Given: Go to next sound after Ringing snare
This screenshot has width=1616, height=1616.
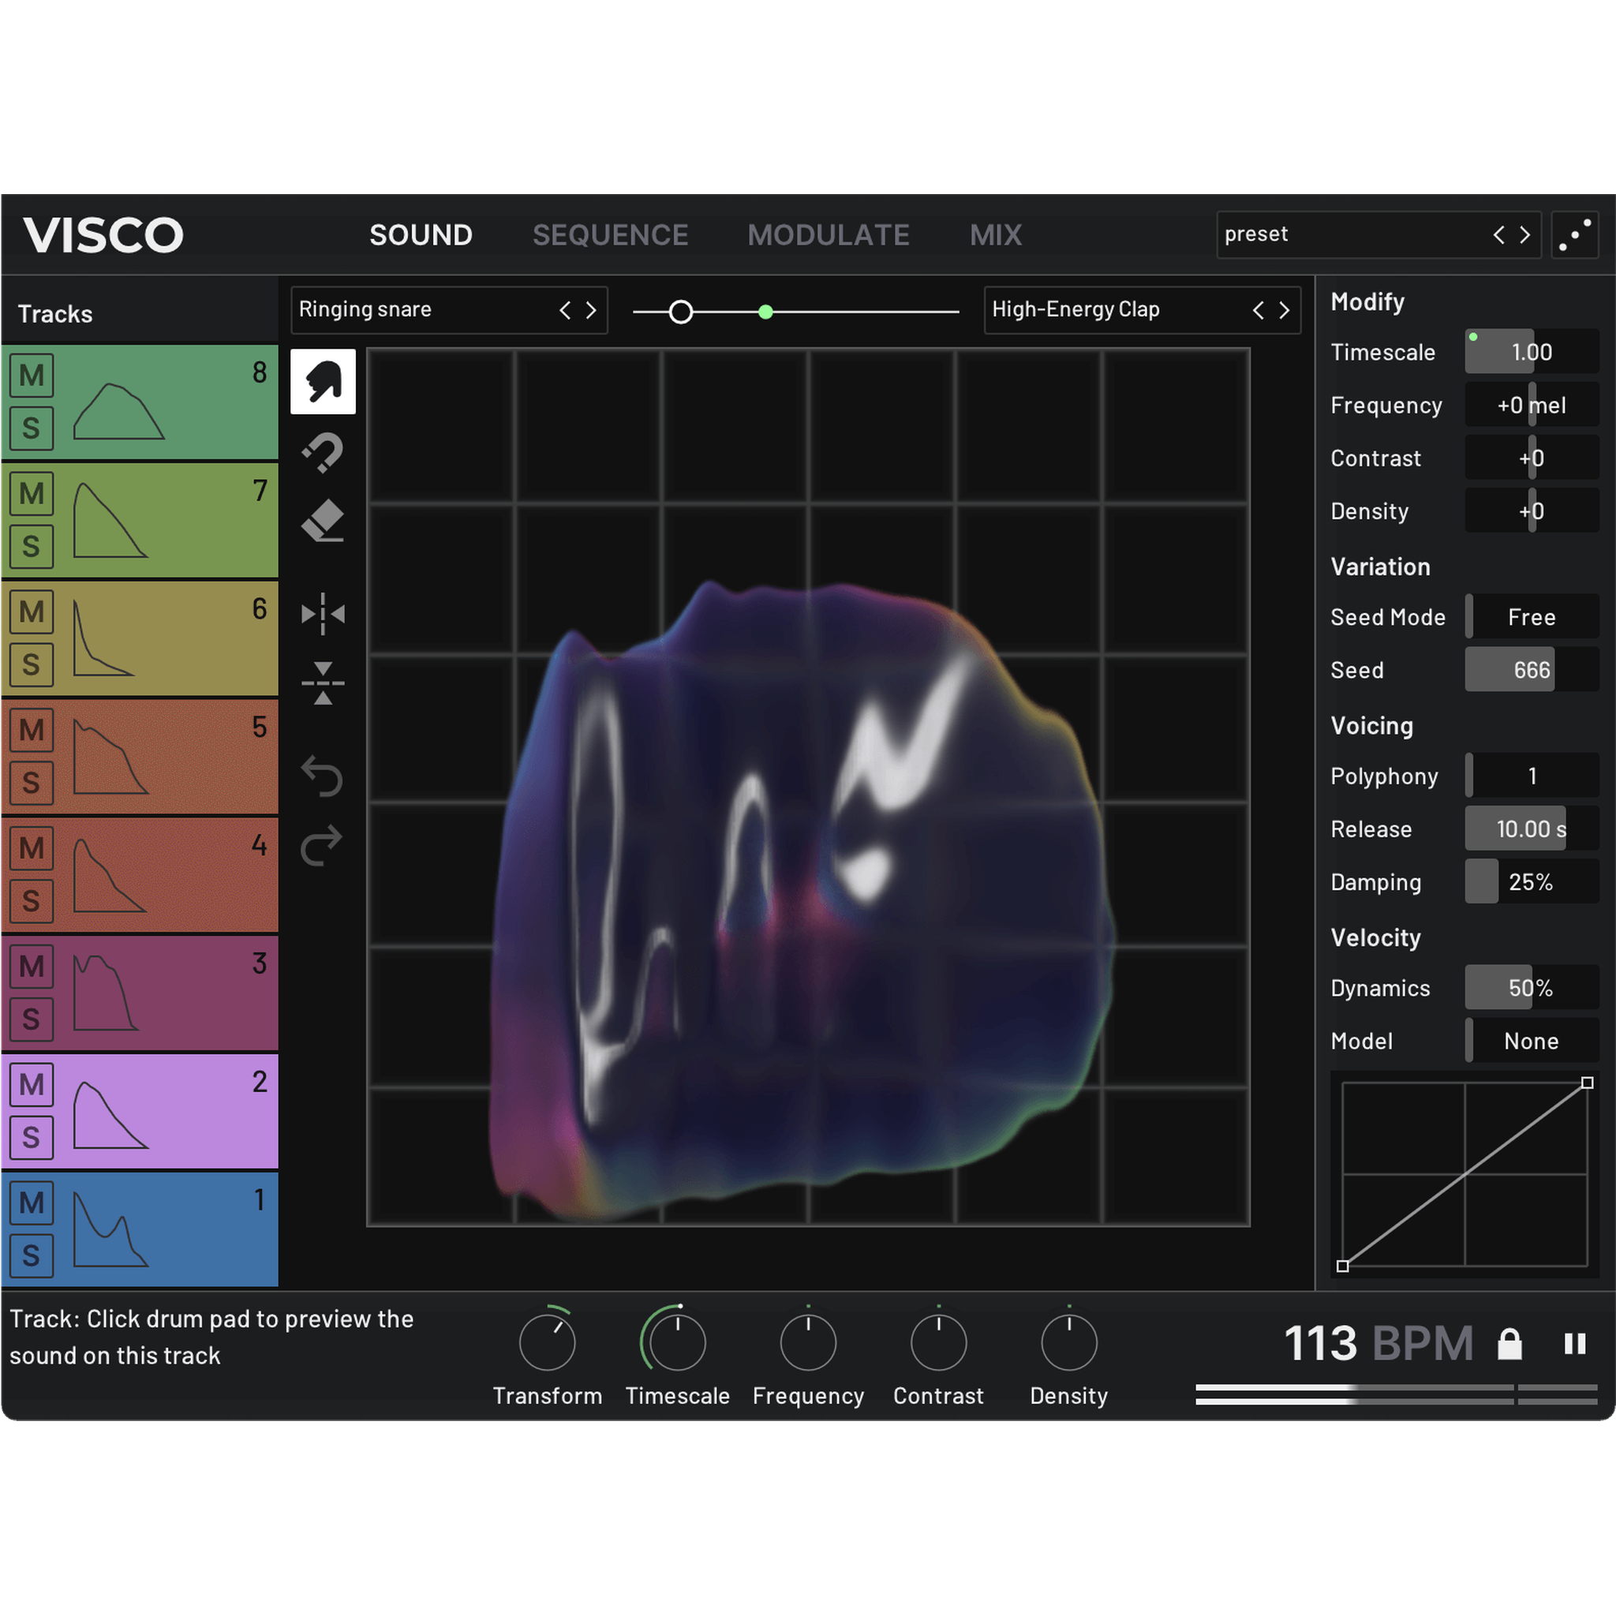Looking at the screenshot, I should click(x=591, y=310).
